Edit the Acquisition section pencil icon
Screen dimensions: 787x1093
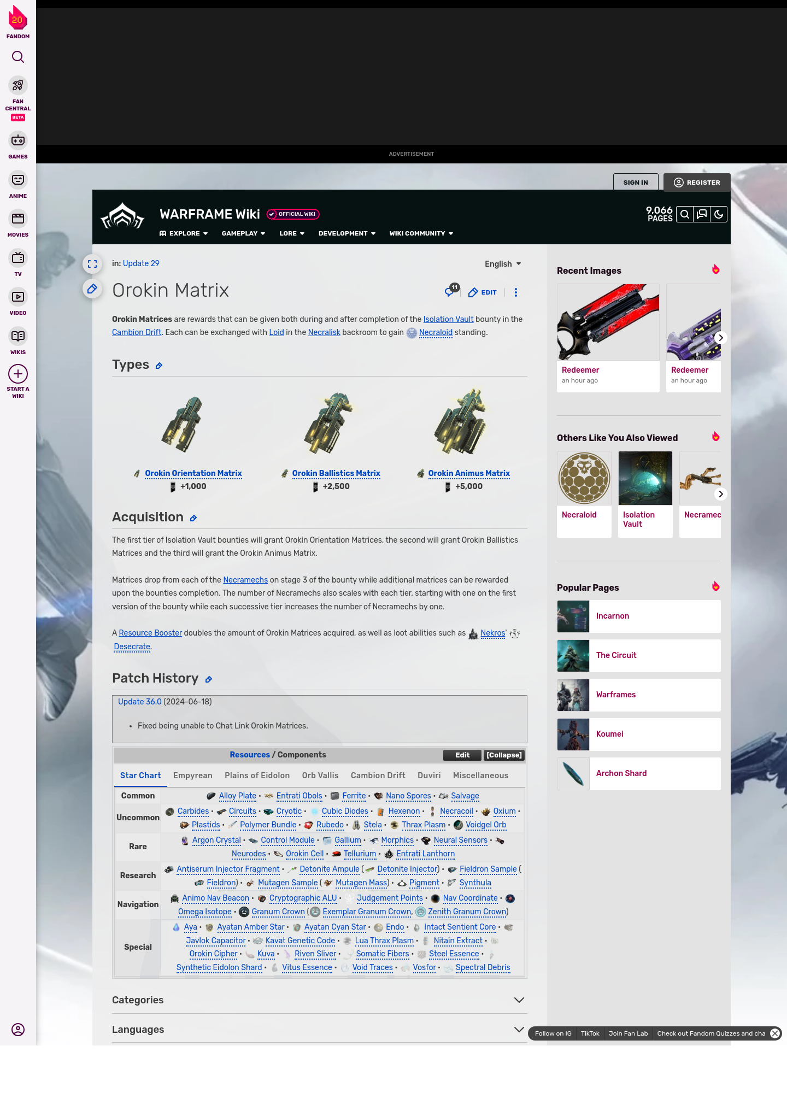pos(193,518)
